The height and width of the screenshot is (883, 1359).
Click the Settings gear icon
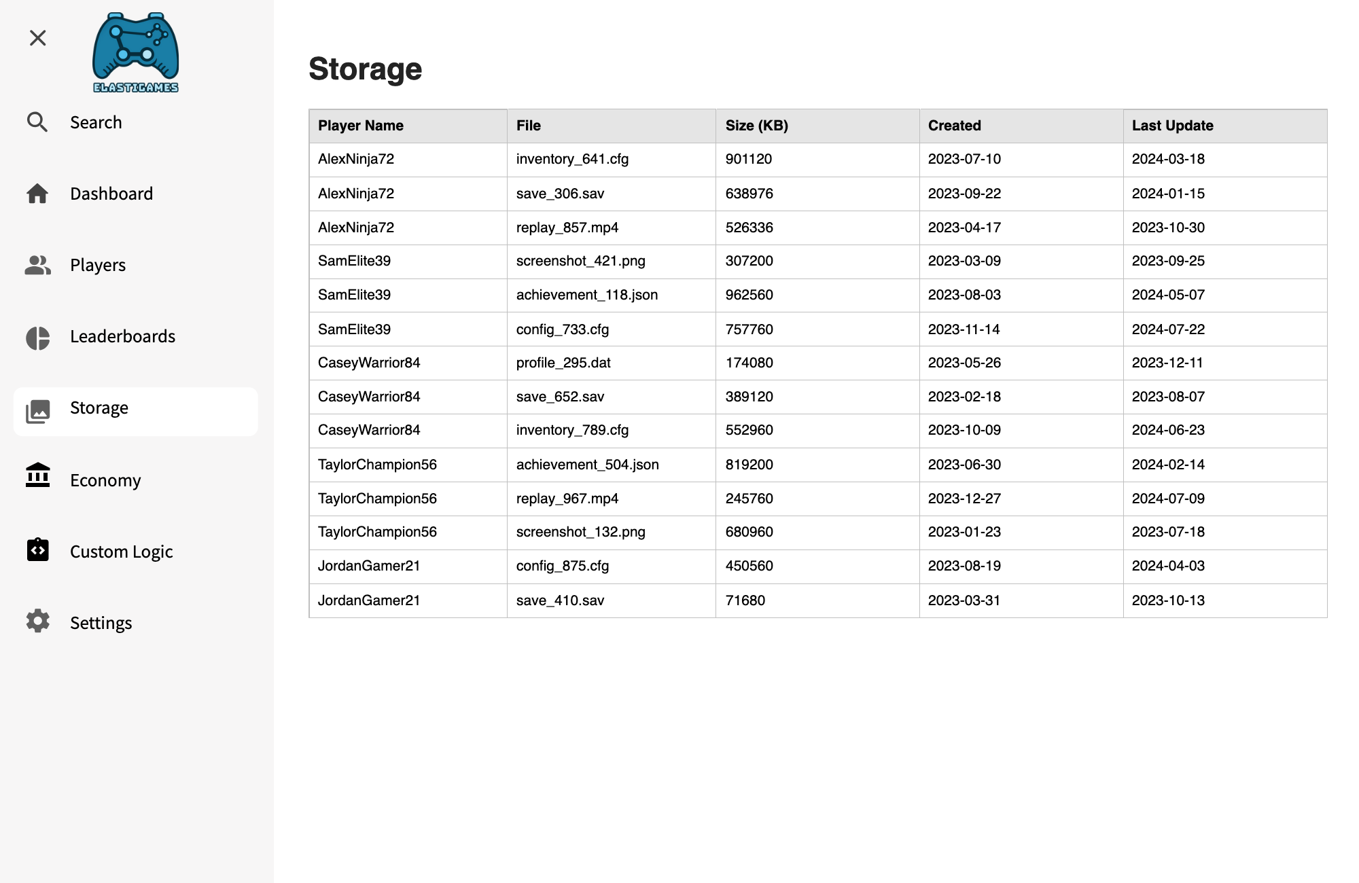pos(37,621)
